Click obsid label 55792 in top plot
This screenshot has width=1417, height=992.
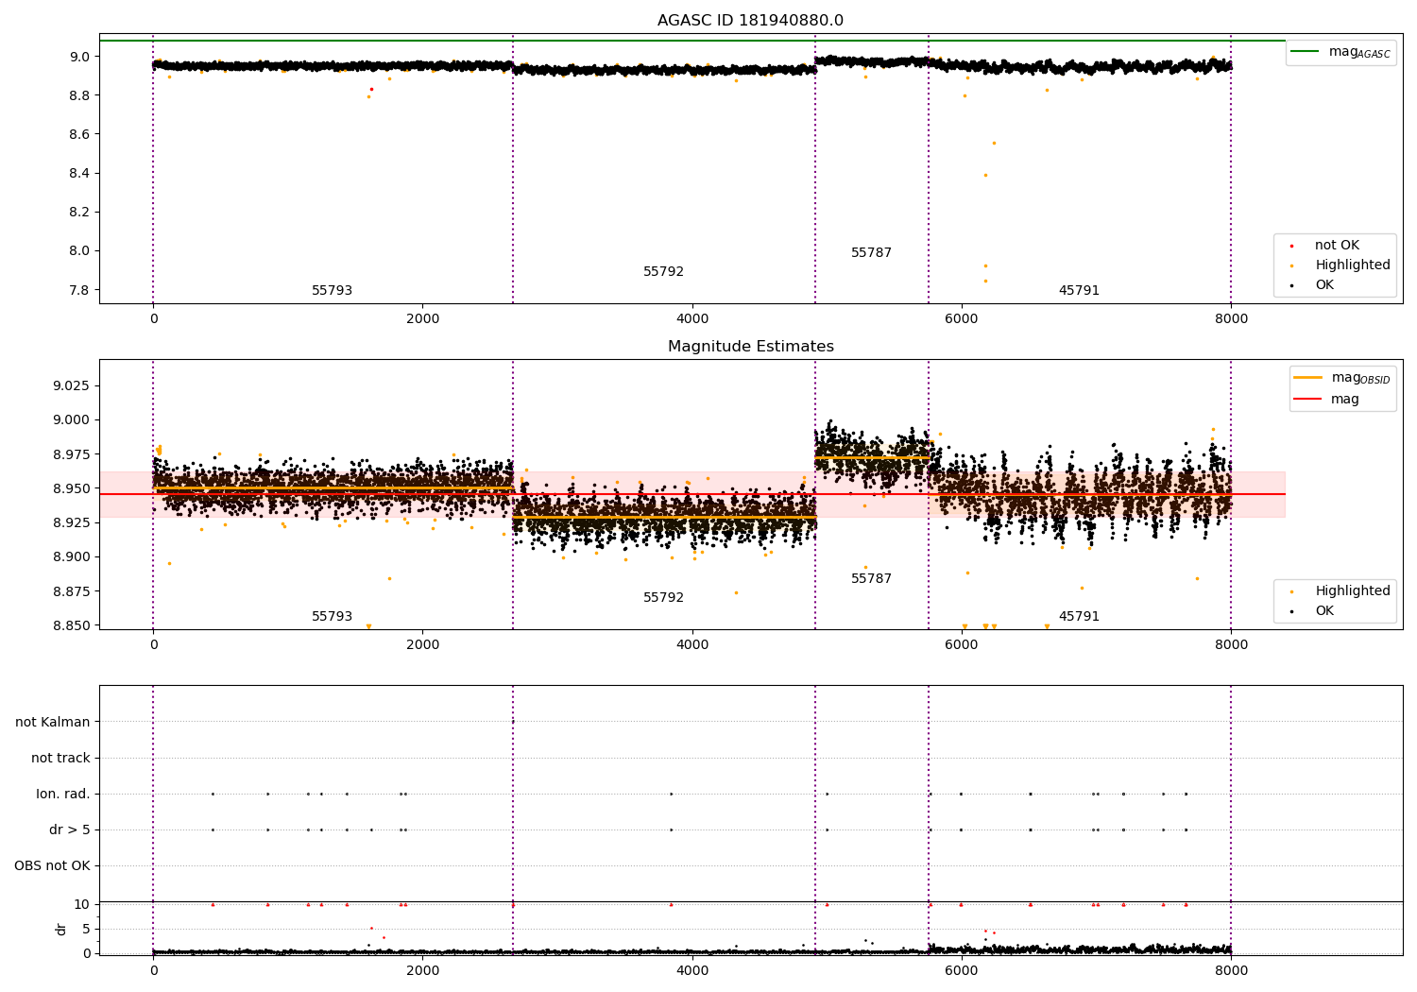click(663, 272)
